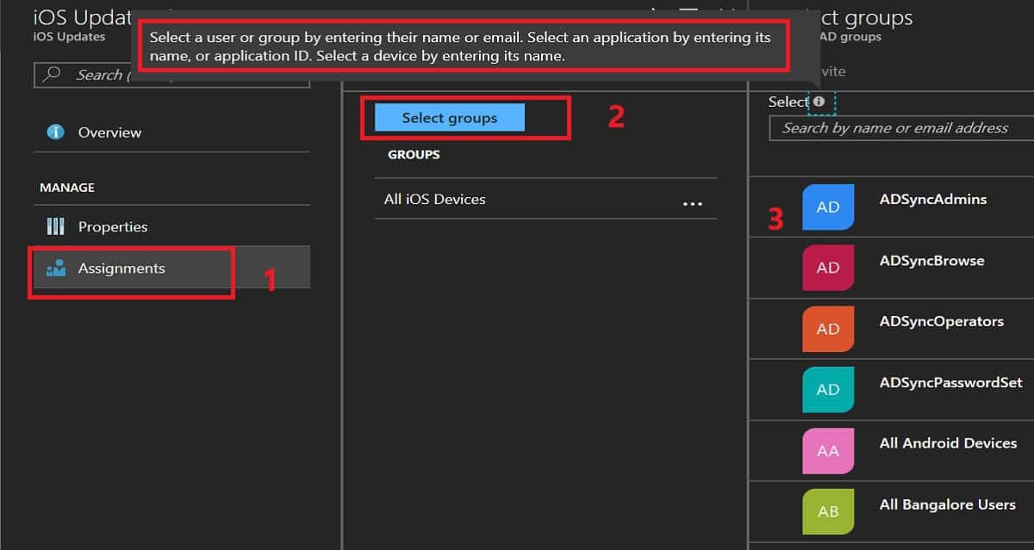Click the Select label in groups panel
The height and width of the screenshot is (550, 1034).
click(x=788, y=102)
